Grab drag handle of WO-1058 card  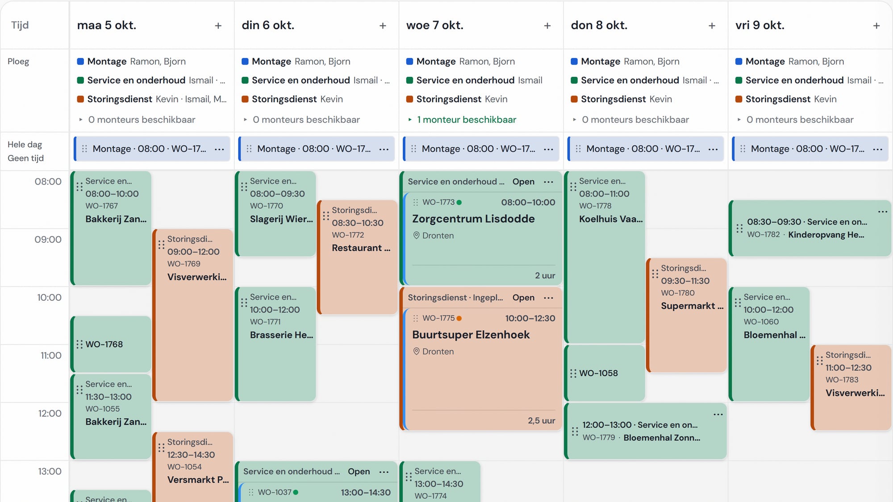click(573, 373)
